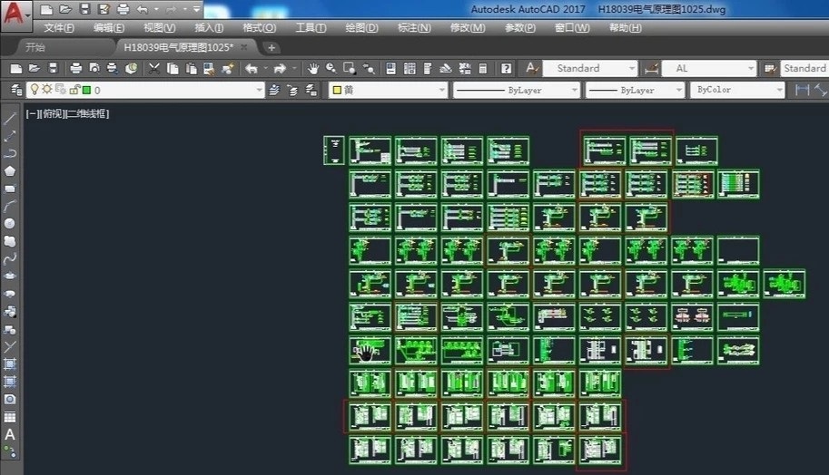Open the 插入(I) menu

tap(209, 28)
